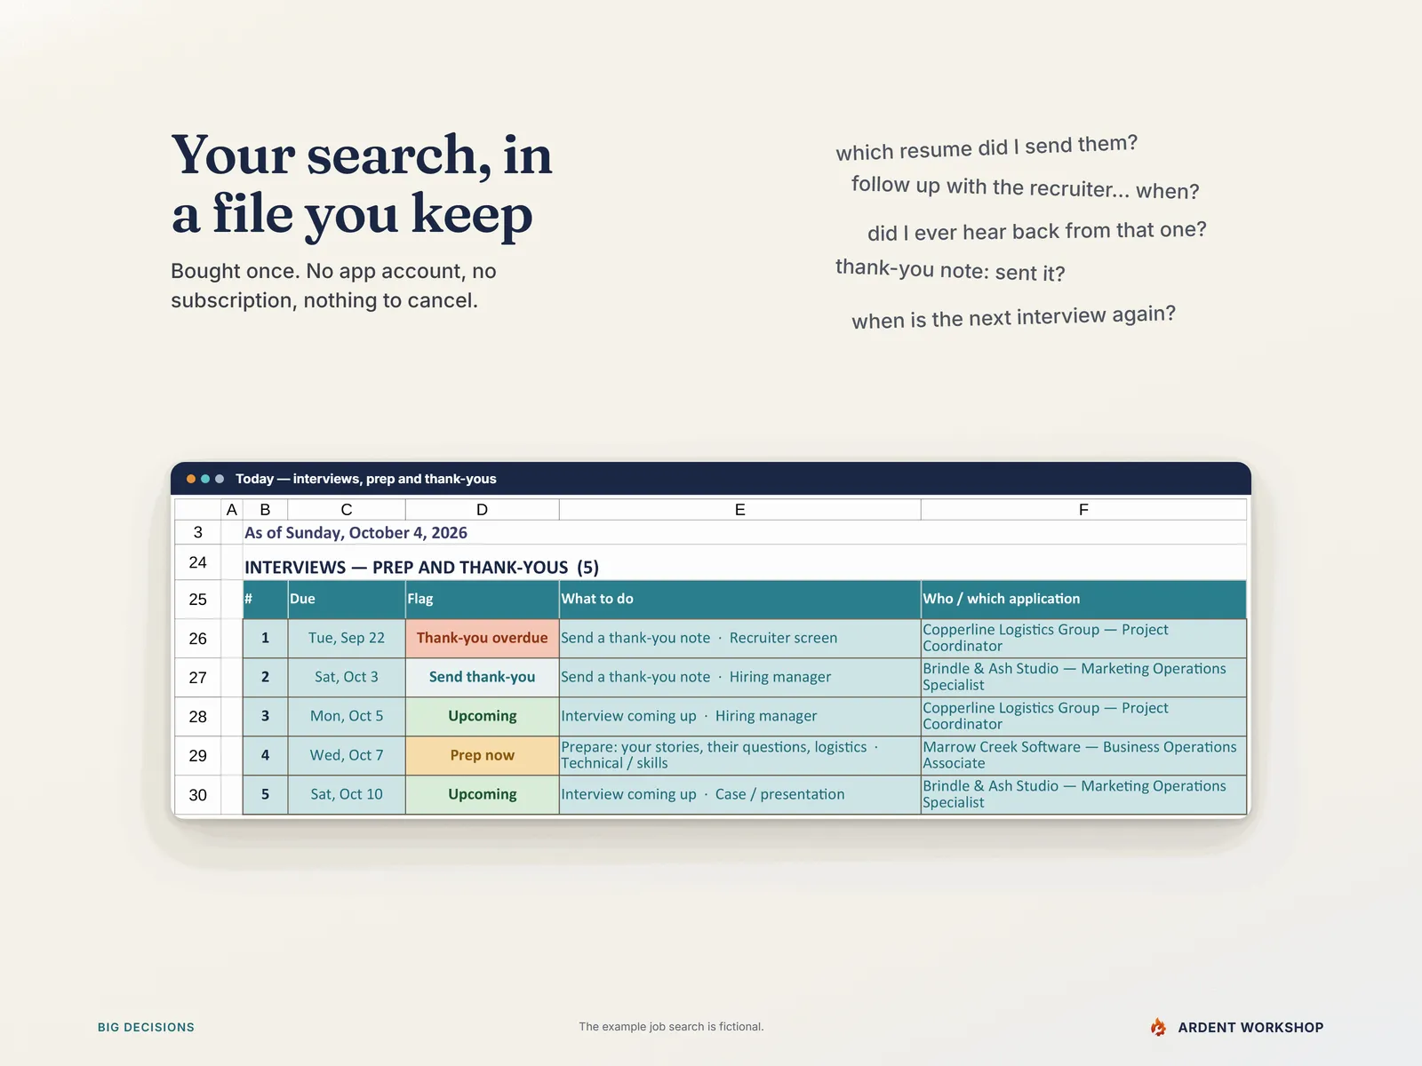Click the teal window dot in title bar

(205, 479)
